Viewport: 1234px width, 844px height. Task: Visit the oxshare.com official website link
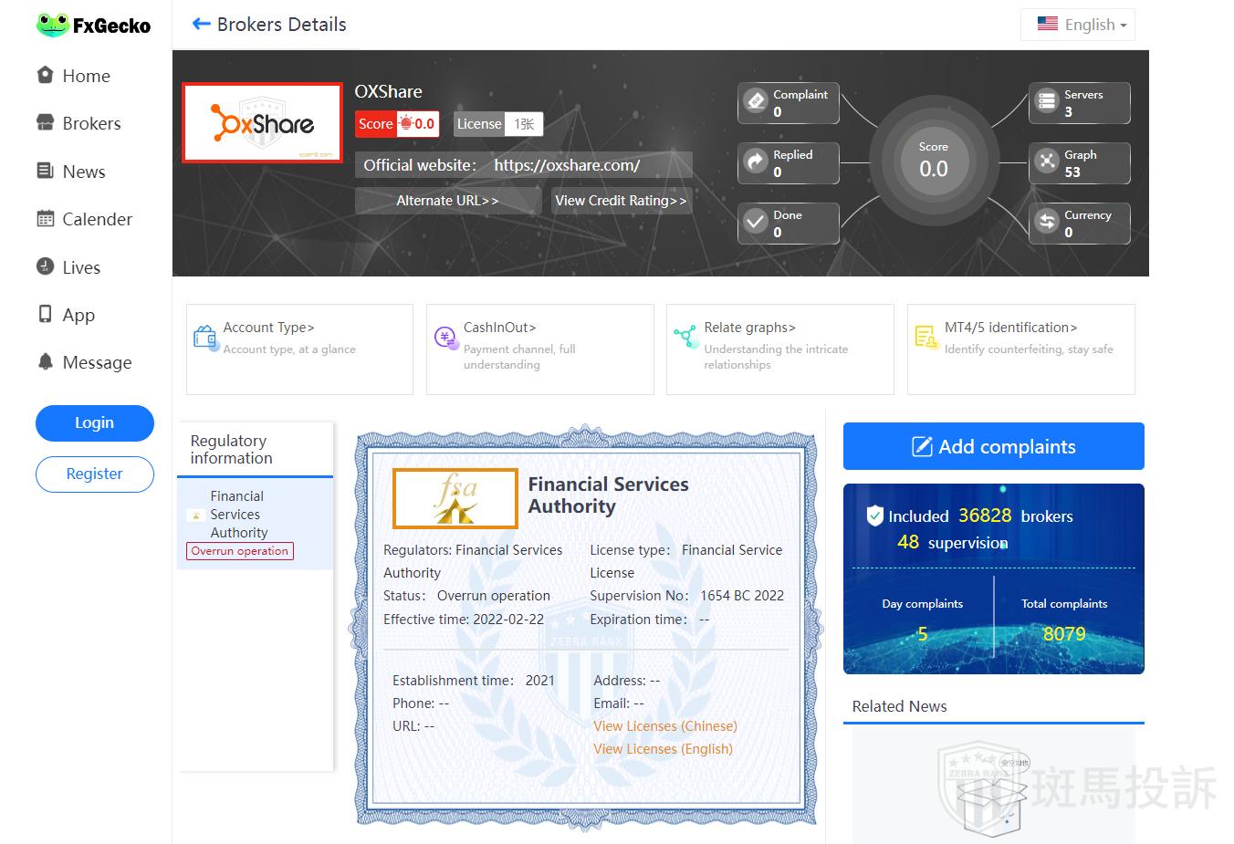point(566,165)
